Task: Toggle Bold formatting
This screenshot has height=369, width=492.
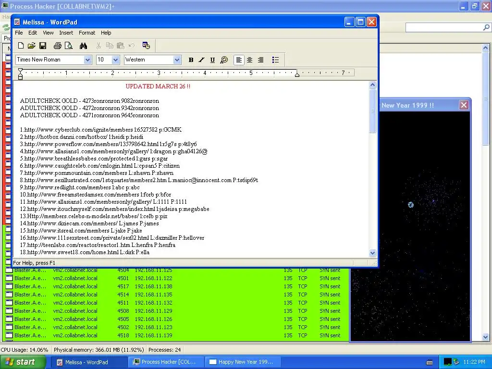Action: 191,60
